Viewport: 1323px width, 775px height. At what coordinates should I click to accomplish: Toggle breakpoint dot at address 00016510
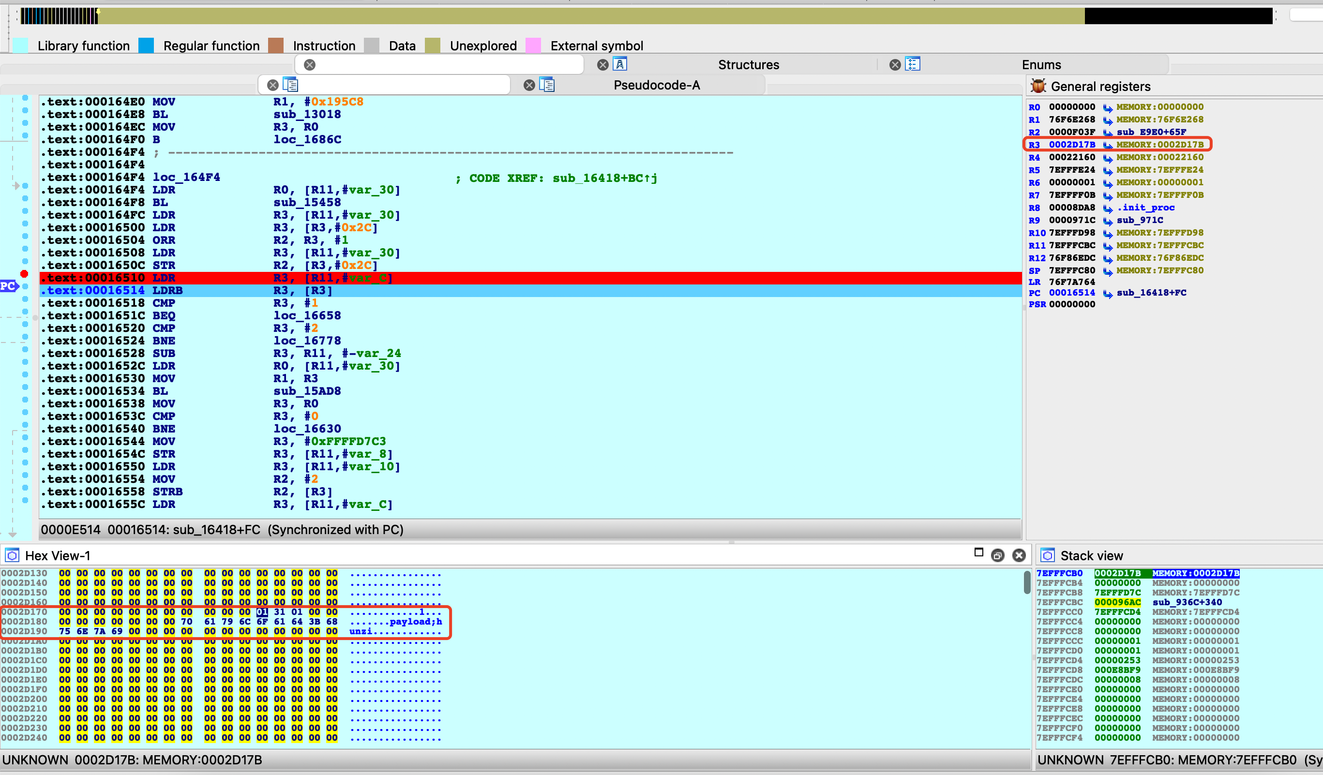[x=24, y=274]
